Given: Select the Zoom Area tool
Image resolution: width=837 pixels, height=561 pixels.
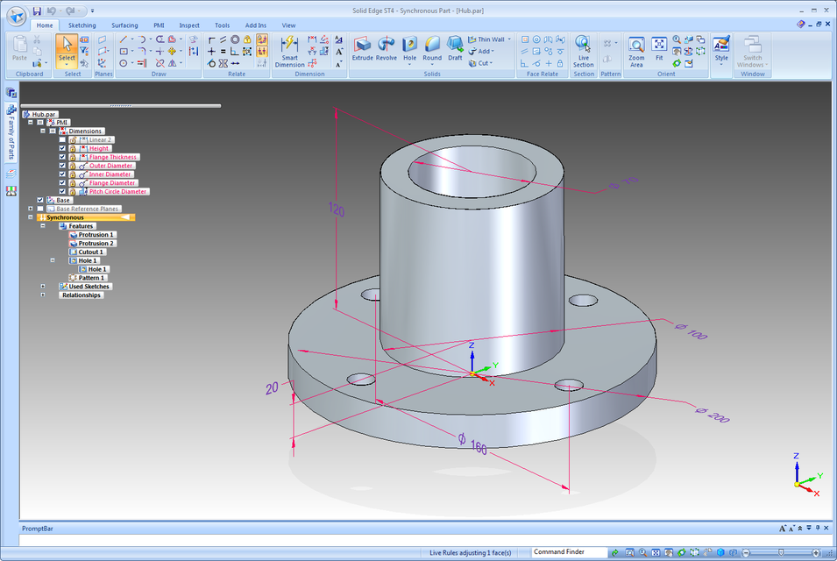Looking at the screenshot, I should pos(635,52).
